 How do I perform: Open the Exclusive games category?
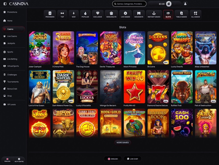click(x=98, y=15)
